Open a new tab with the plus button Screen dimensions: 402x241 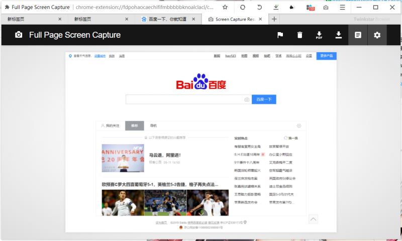tap(274, 19)
